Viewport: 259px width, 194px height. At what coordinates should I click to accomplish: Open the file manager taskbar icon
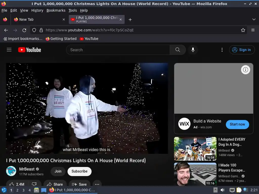point(36,190)
